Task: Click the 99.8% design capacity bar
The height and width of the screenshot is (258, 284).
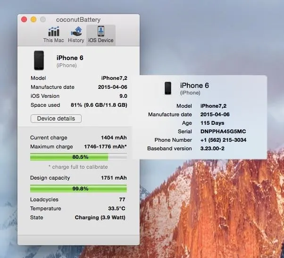Action: point(78,189)
